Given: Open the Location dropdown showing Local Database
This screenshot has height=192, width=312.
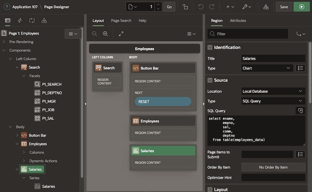Looking at the screenshot, I should pos(273,91).
